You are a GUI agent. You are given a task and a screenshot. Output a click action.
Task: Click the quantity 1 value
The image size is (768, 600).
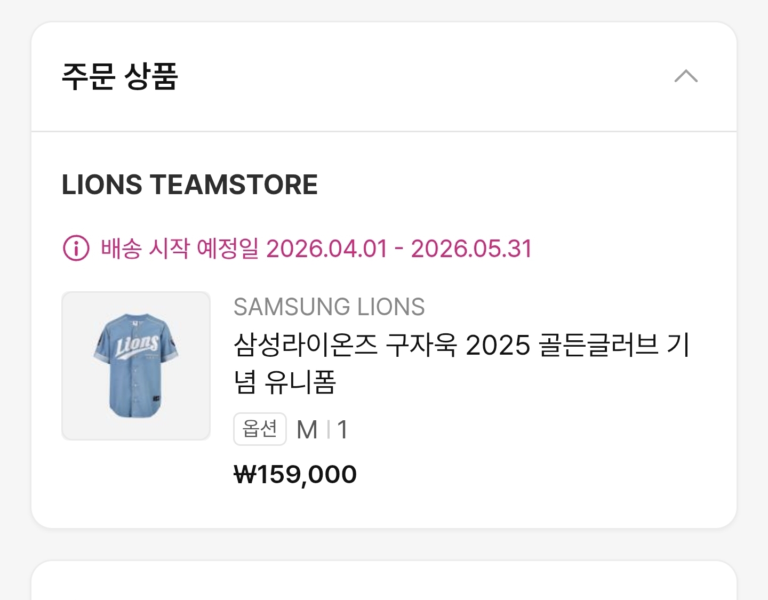click(342, 430)
